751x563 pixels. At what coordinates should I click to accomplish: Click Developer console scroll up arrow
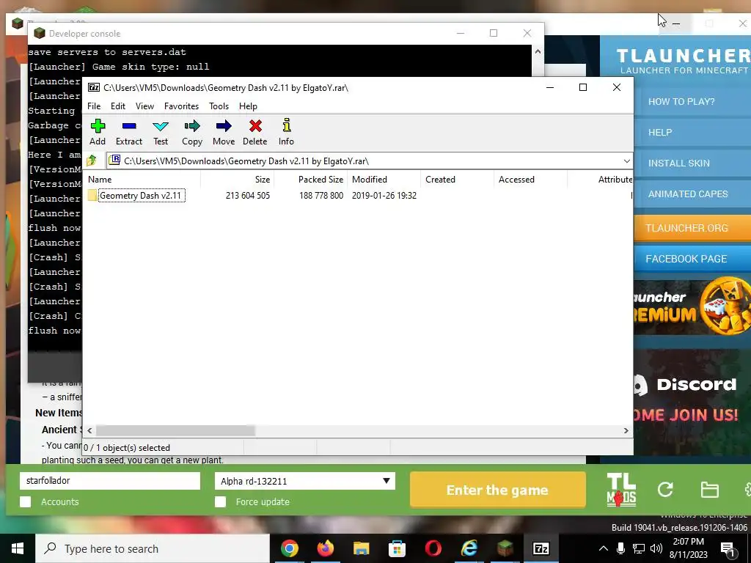click(538, 51)
